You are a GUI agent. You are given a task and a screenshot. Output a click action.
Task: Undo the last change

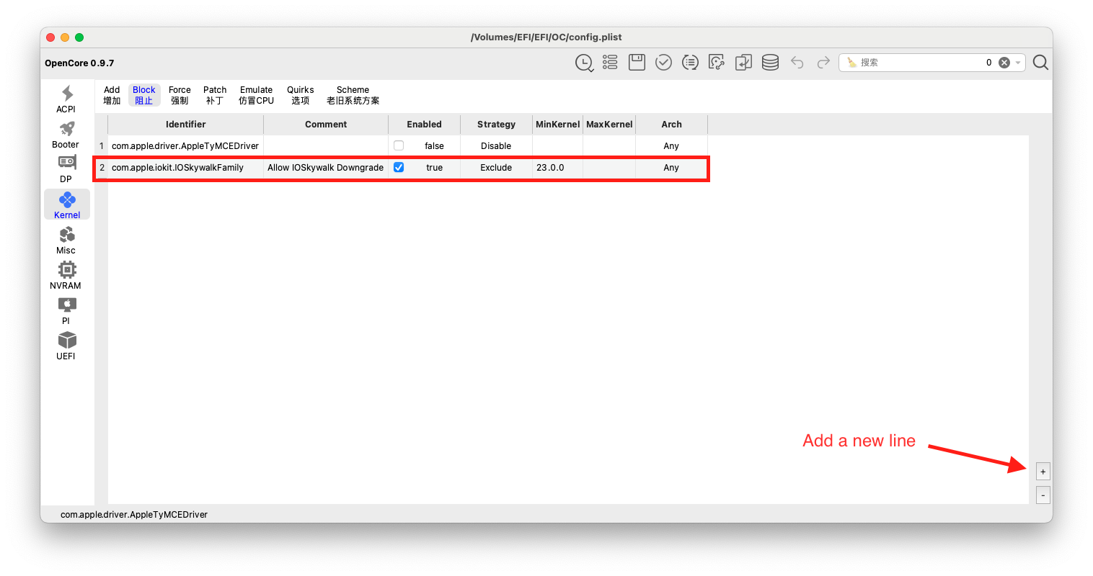pos(797,63)
